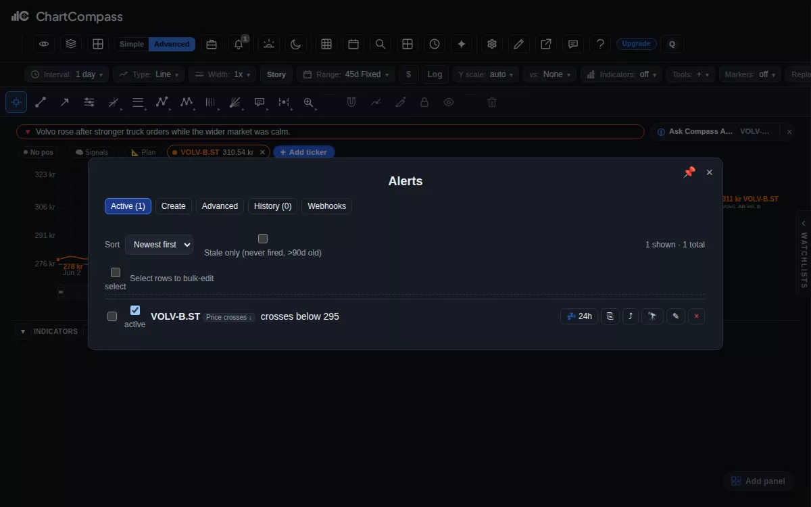Delete the VOLV-B.ST alert with the red x

(696, 316)
